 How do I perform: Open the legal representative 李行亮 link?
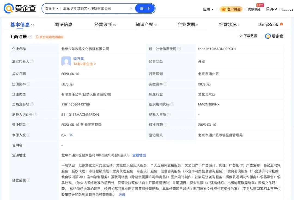pos(79,59)
